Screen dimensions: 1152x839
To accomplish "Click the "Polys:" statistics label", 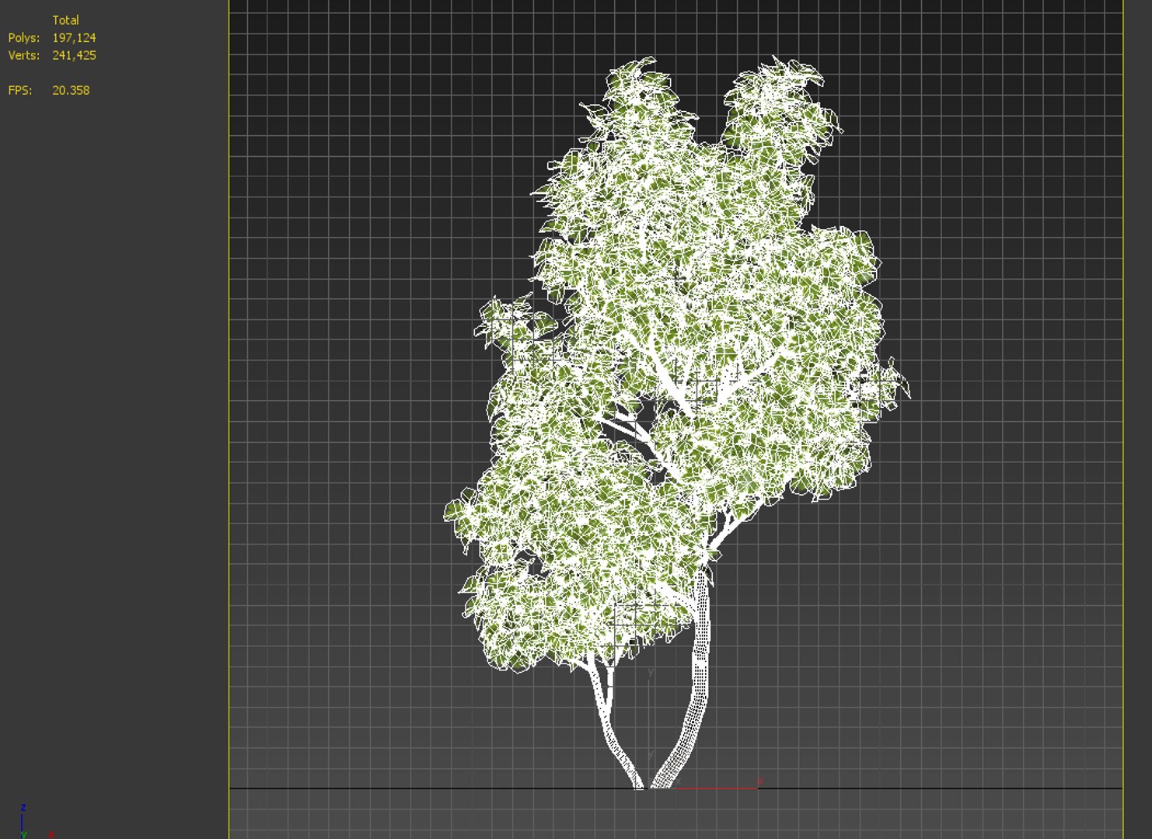I will coord(24,38).
